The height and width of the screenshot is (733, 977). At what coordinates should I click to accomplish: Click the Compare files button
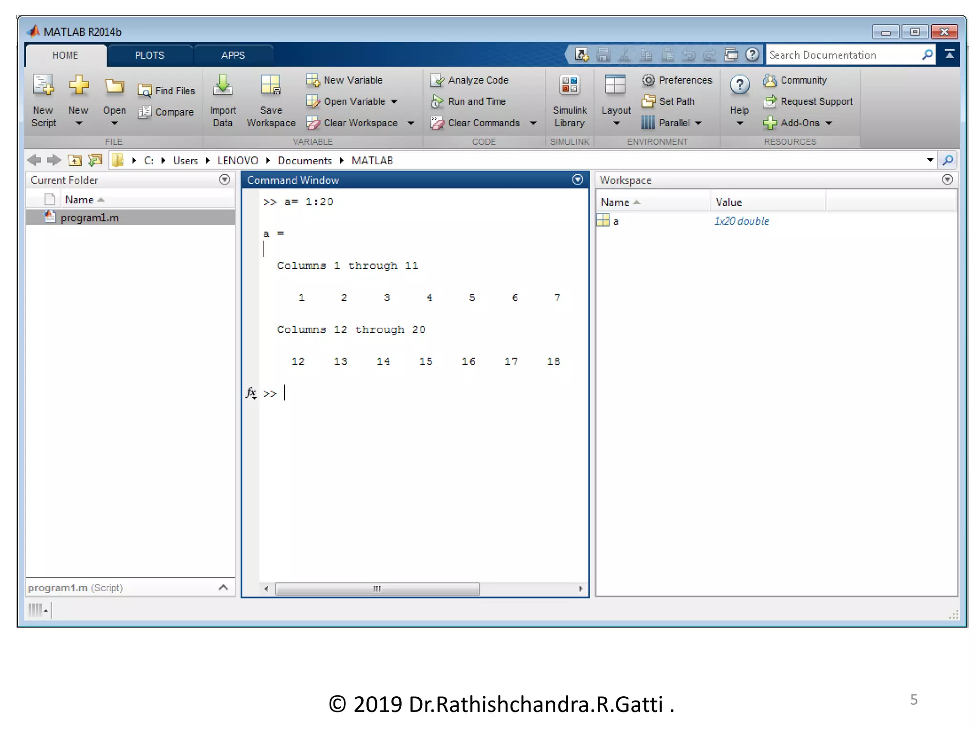click(x=166, y=112)
